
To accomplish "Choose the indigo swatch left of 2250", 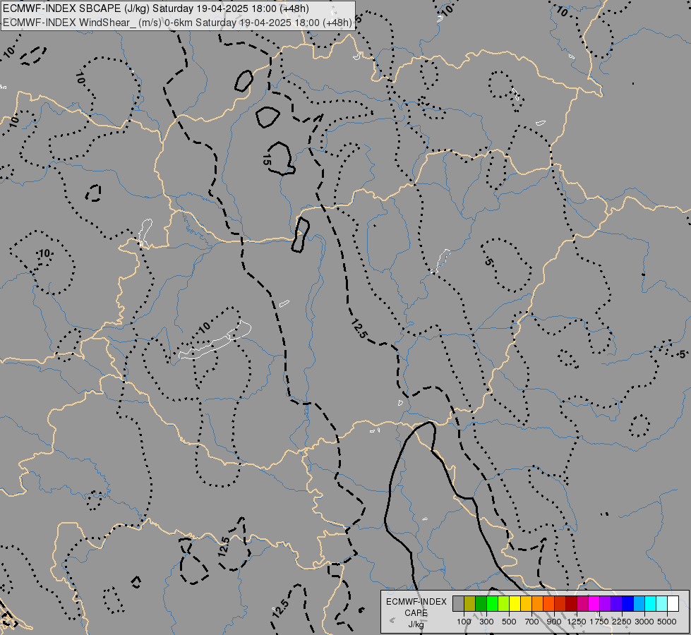I will (x=616, y=603).
